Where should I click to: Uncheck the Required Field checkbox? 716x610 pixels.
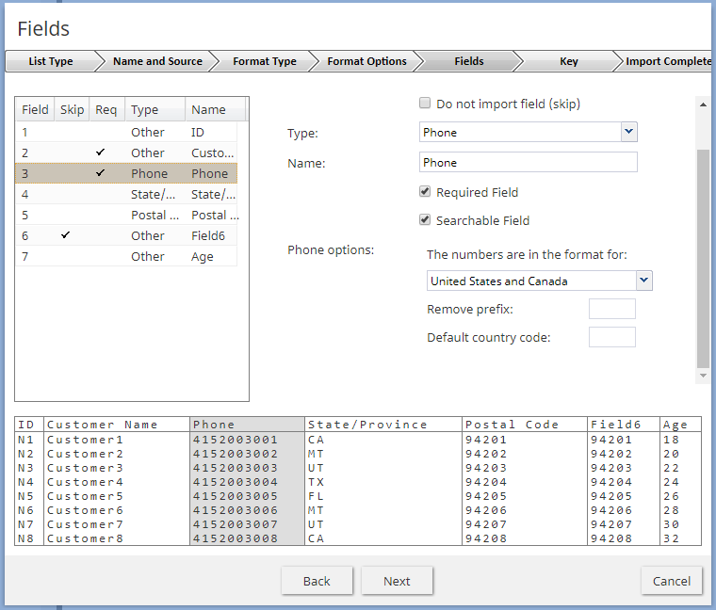(x=425, y=192)
